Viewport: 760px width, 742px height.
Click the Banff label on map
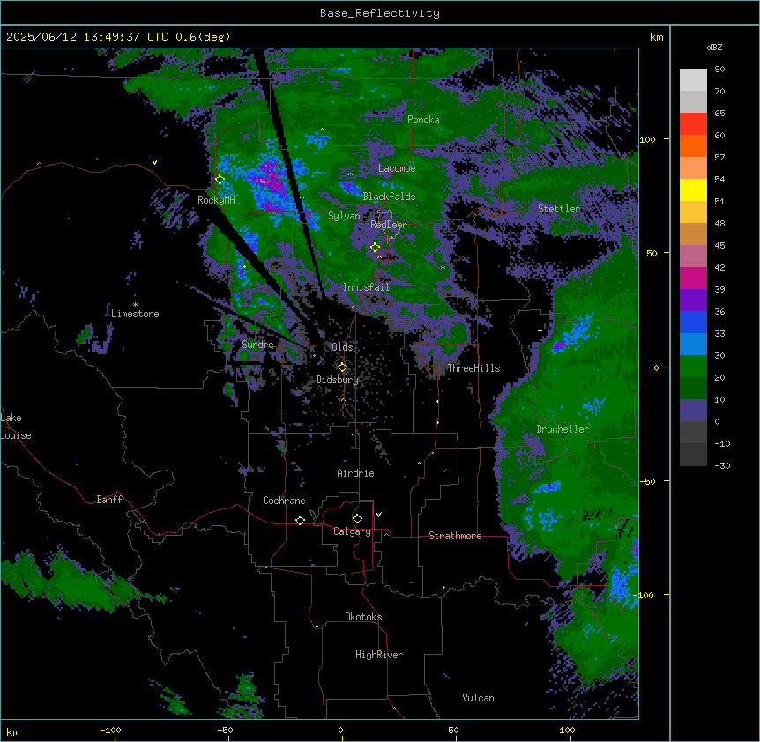point(109,500)
